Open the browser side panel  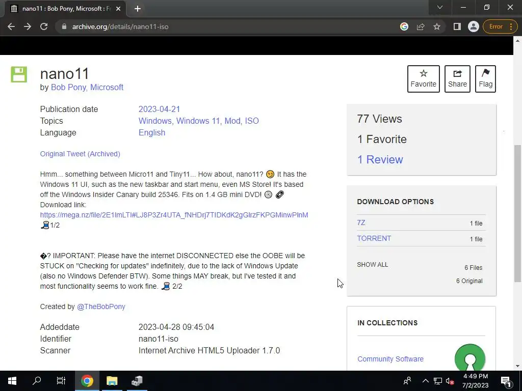click(x=457, y=26)
